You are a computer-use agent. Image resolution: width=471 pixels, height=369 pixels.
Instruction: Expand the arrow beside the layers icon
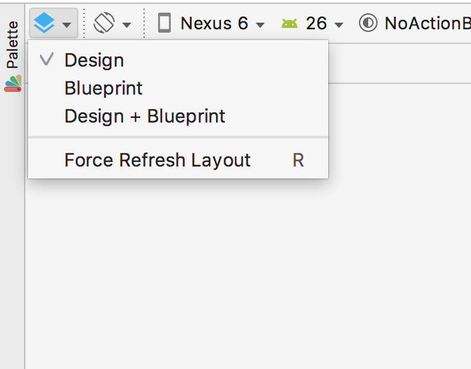(x=67, y=25)
